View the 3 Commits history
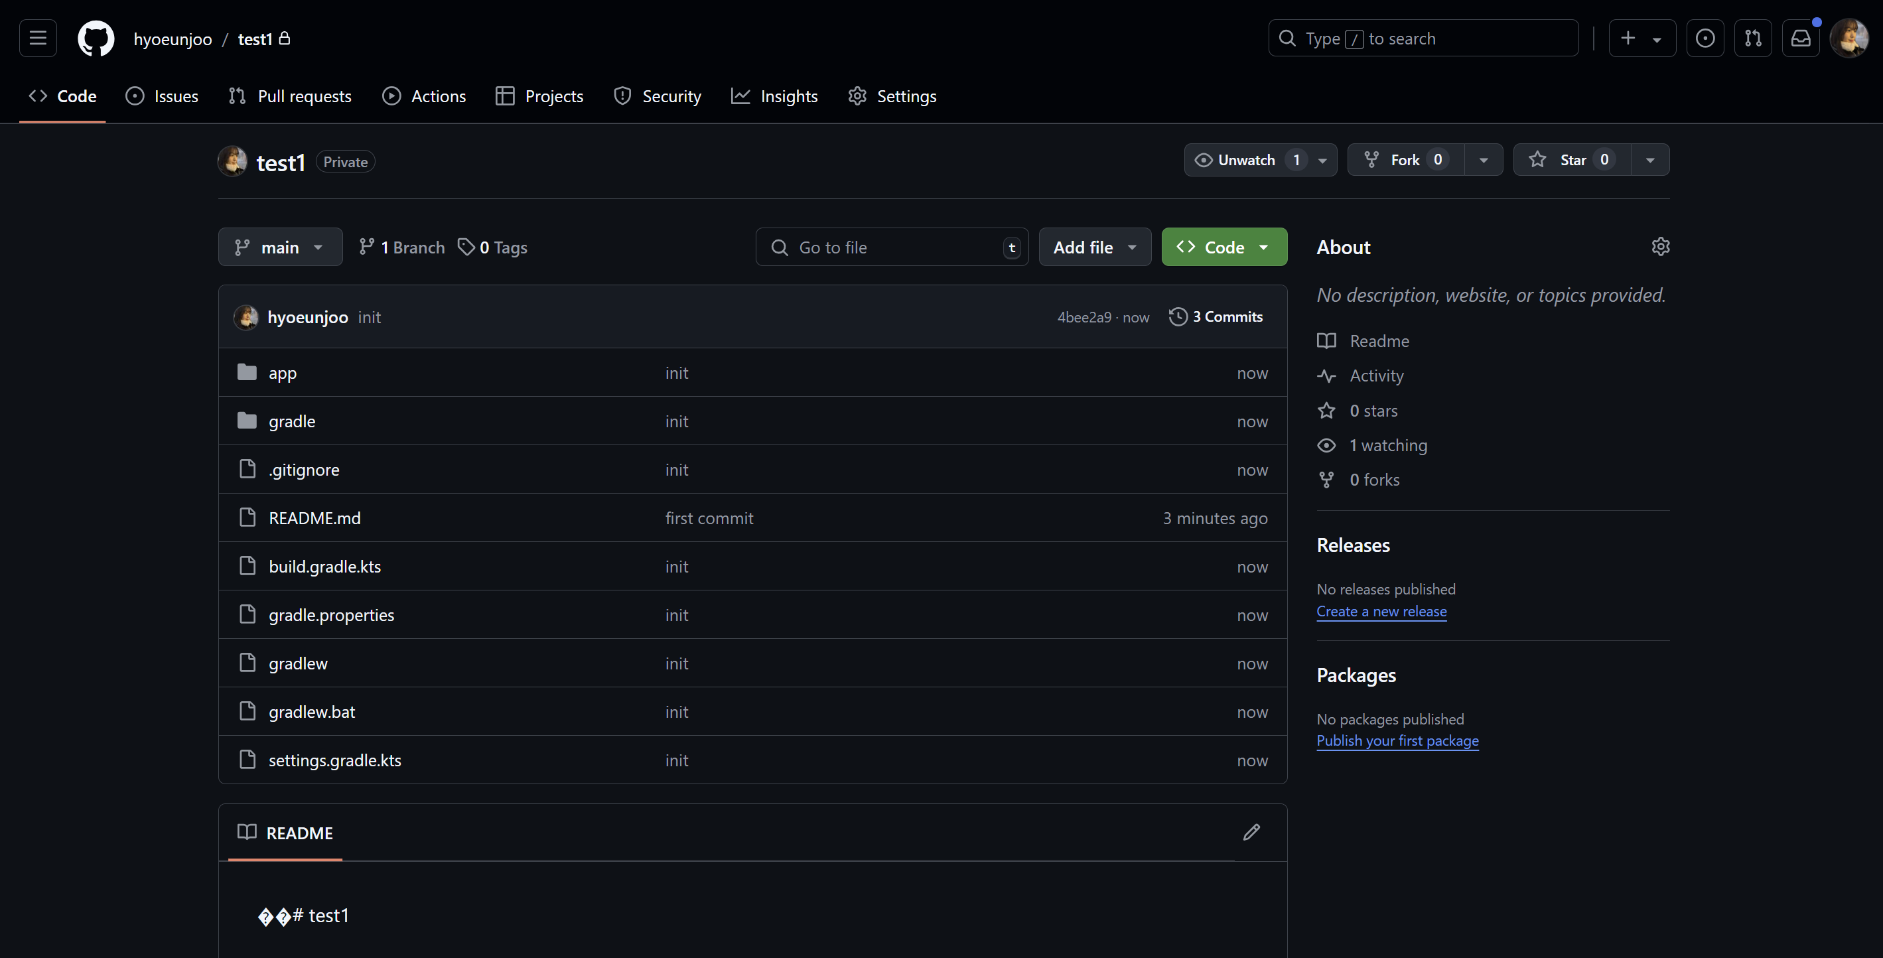The height and width of the screenshot is (958, 1883). 1216,317
